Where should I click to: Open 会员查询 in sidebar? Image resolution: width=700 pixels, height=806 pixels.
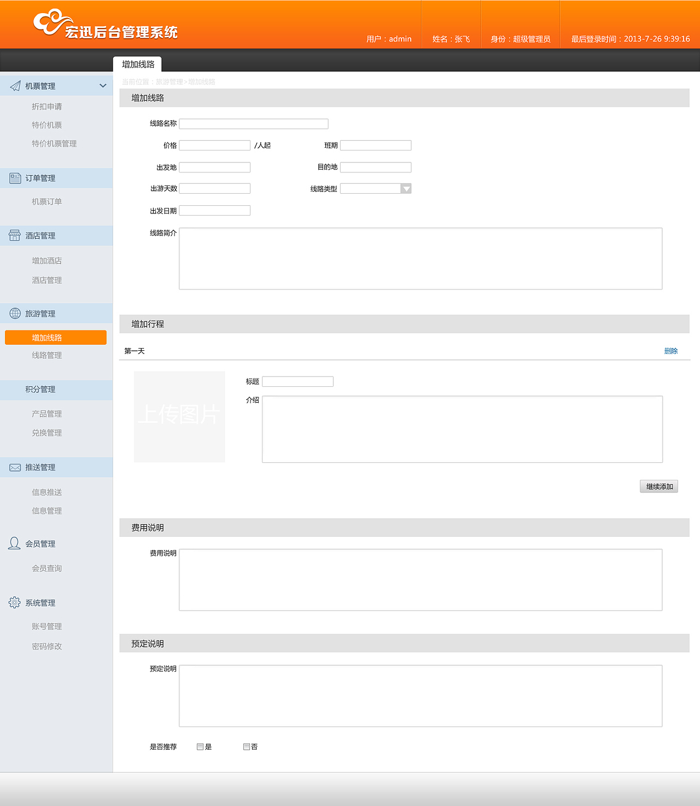[47, 569]
